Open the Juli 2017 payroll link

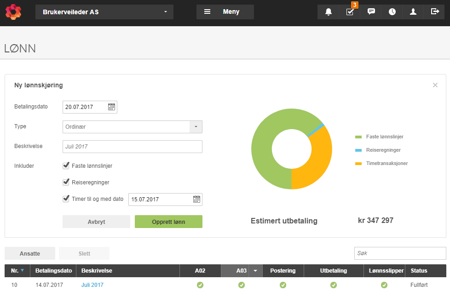[92, 285]
